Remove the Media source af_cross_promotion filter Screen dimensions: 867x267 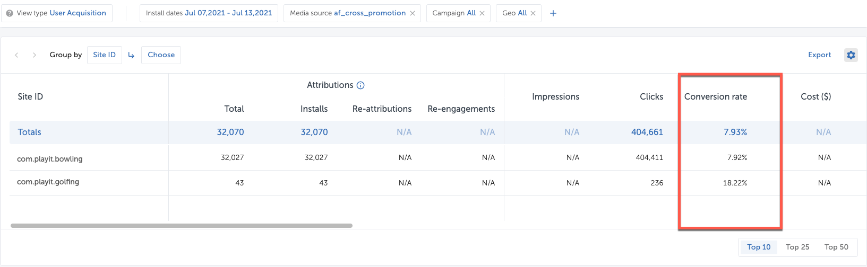413,13
